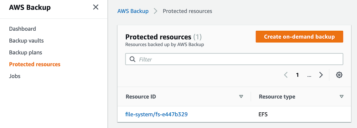Click the Resource type column header
This screenshot has width=357, height=128.
pyautogui.click(x=277, y=97)
